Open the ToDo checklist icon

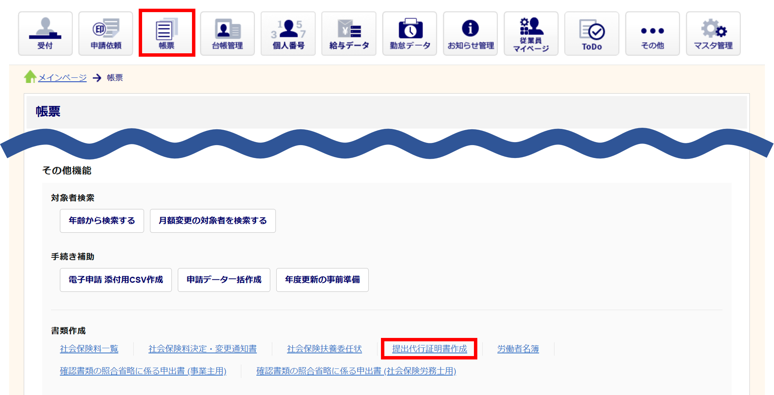pos(592,34)
